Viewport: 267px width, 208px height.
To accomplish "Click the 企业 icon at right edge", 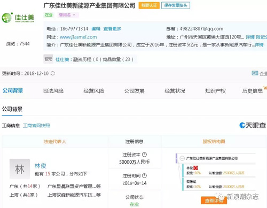I will [255, 73].
